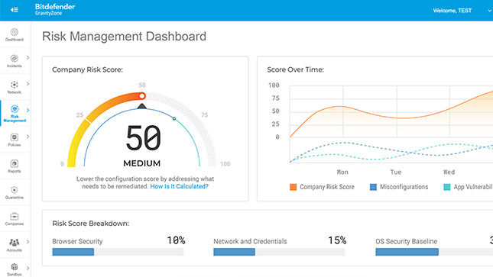Click the Score Over Time heading

coord(295,69)
